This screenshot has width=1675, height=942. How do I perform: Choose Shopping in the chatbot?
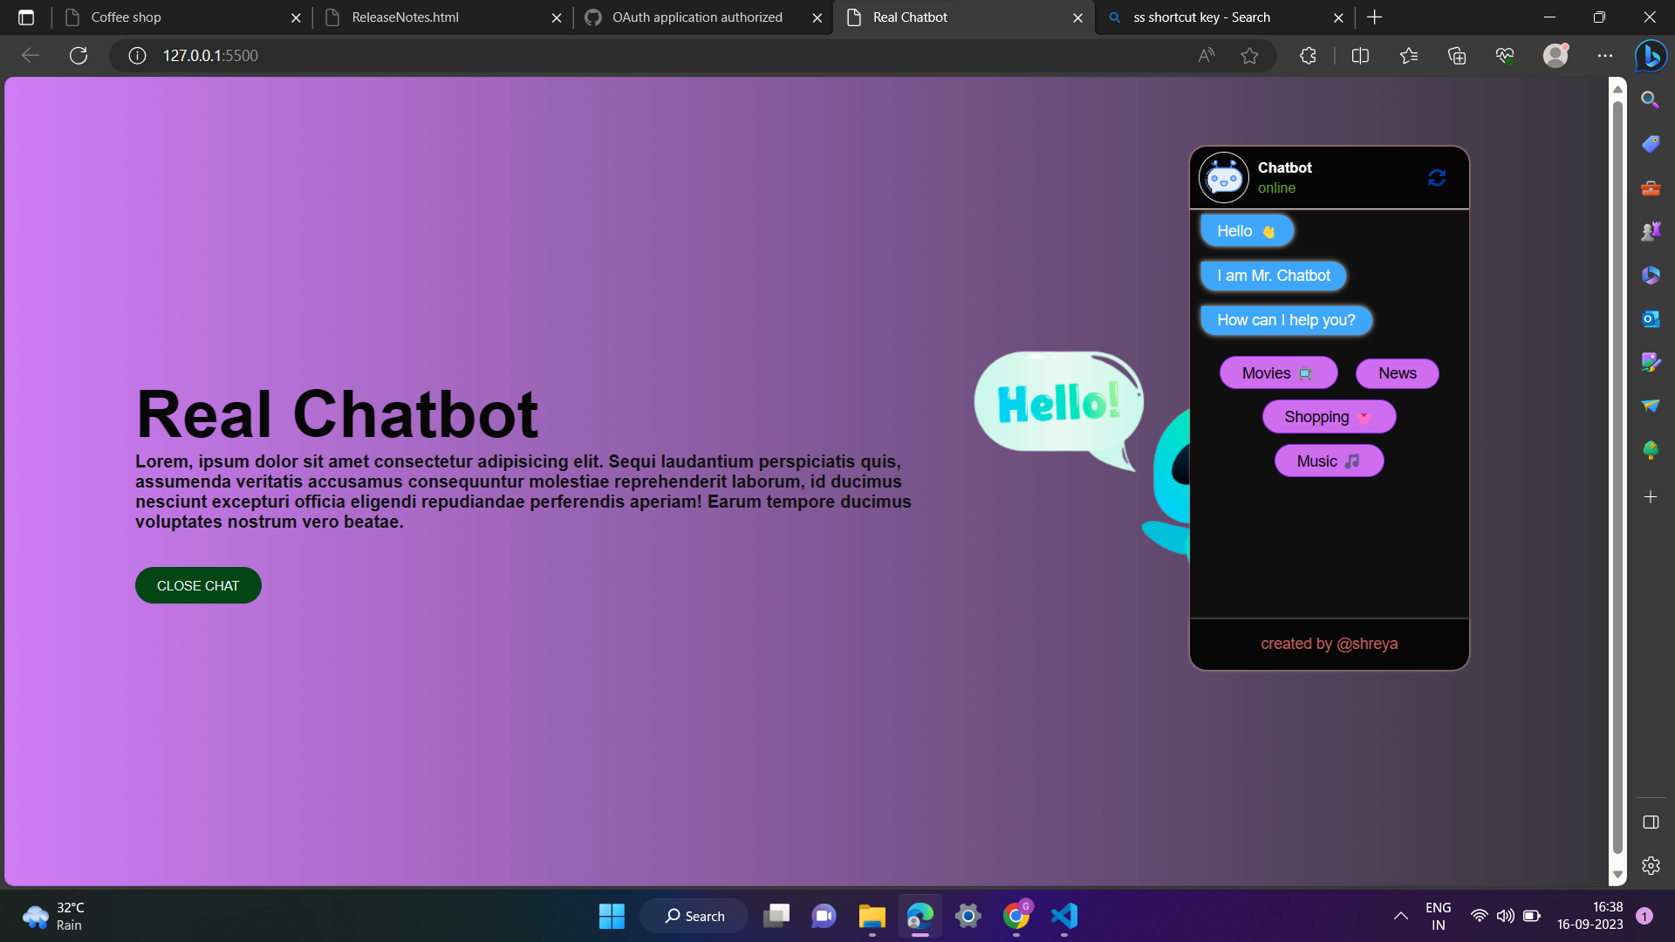tap(1328, 416)
